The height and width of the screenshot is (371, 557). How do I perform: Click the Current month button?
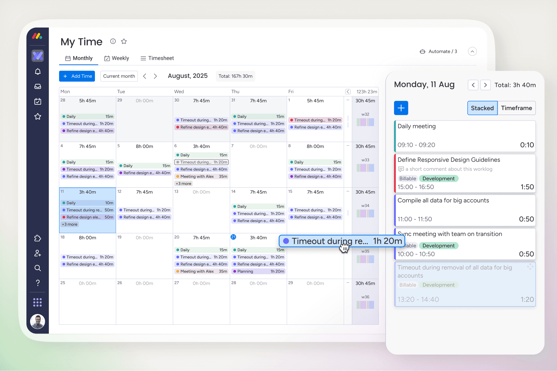[x=119, y=76]
